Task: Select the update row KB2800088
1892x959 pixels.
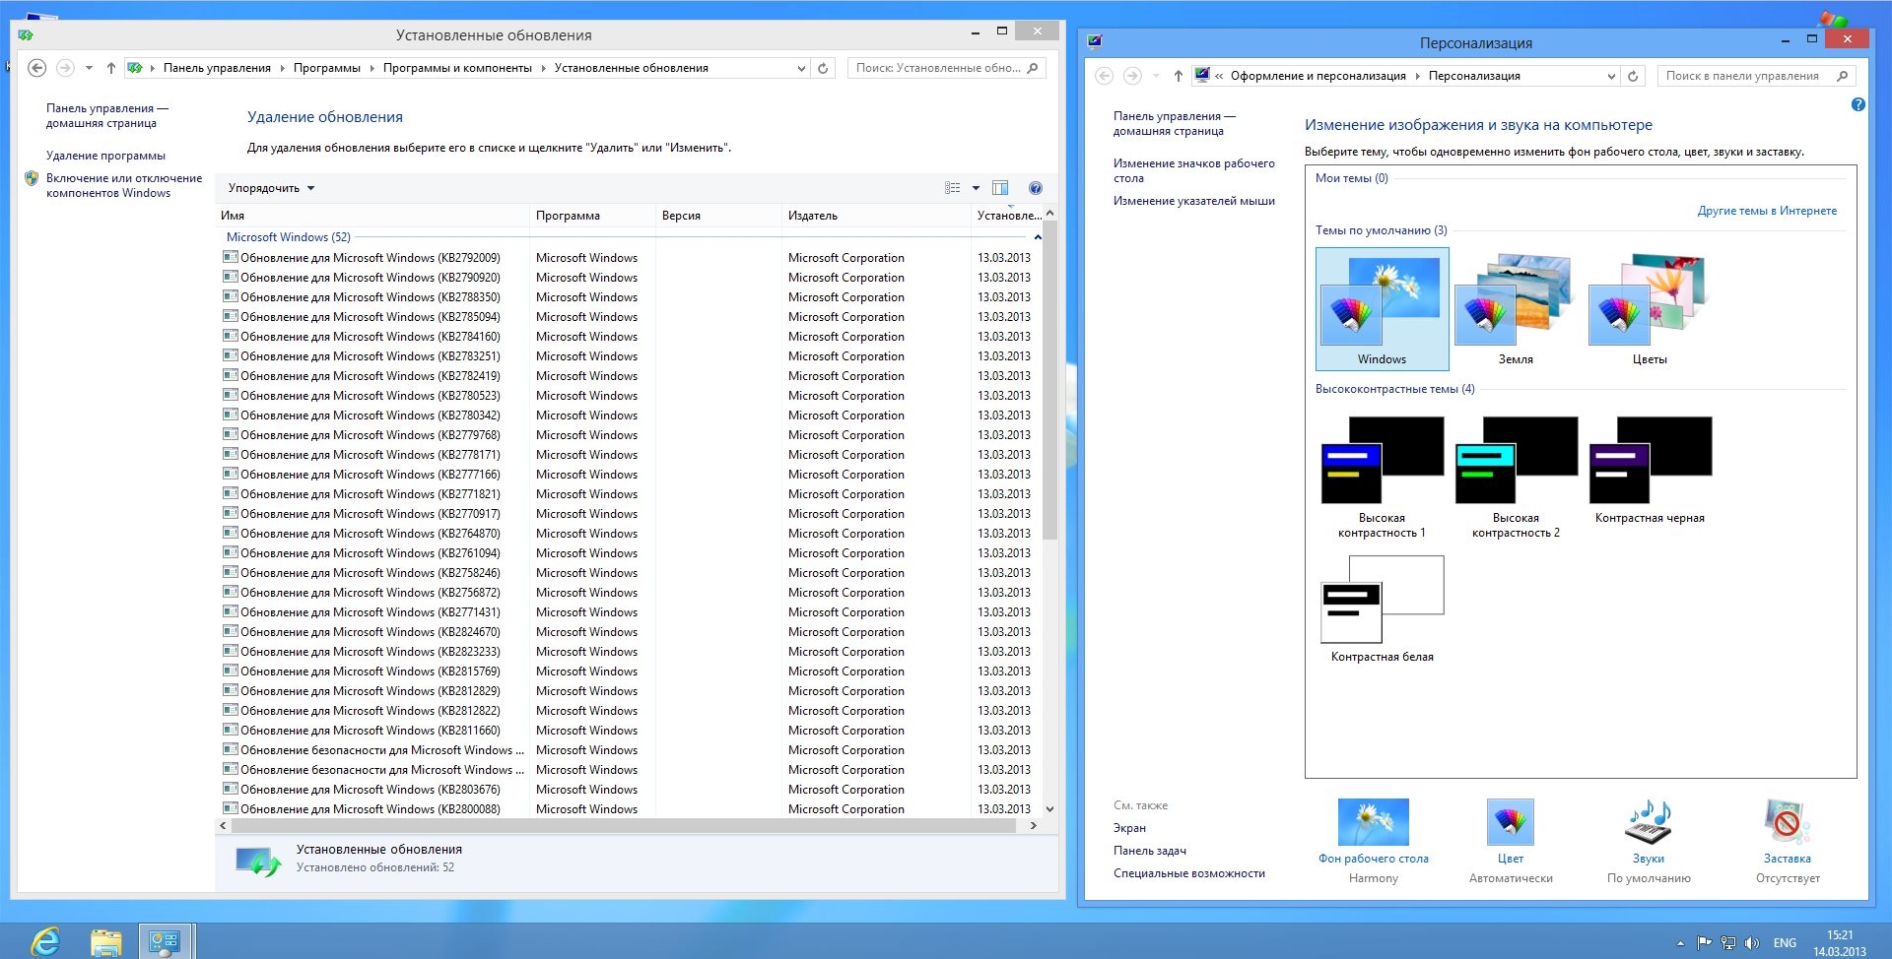Action: click(628, 809)
